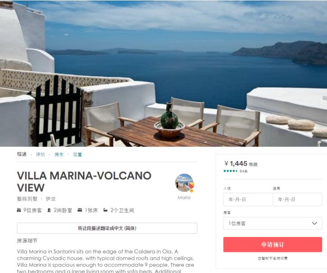
Task: Select the check-in date field under 入住
Action: click(248, 200)
